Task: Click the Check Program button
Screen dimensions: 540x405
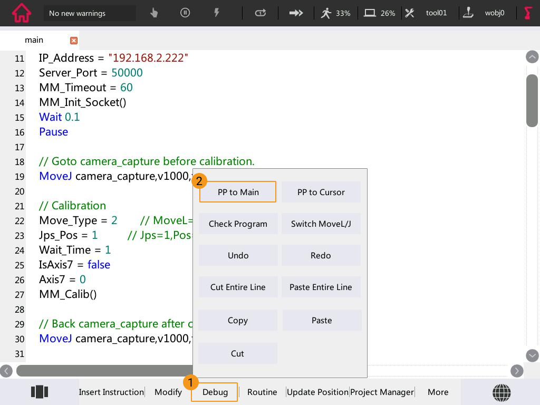Action: pyautogui.click(x=238, y=224)
